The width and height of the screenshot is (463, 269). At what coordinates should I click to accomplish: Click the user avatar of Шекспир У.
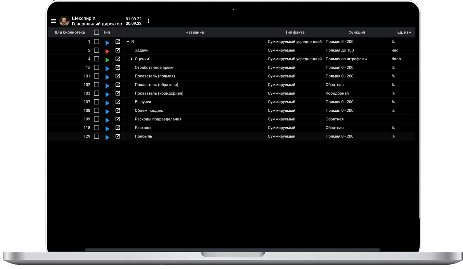pyautogui.click(x=64, y=21)
